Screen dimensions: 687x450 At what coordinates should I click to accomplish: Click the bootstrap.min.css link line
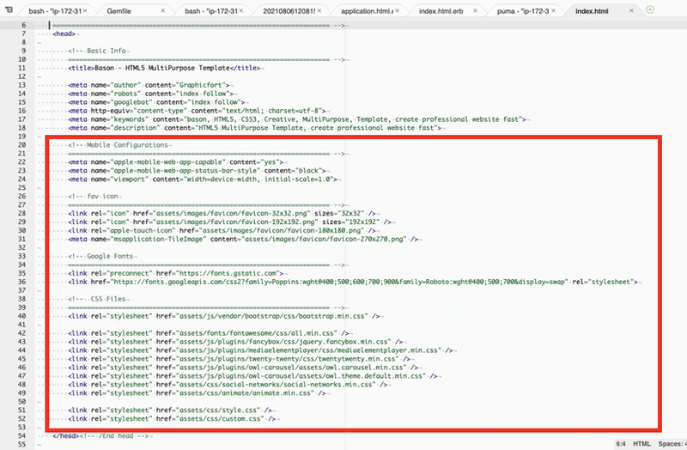point(223,316)
